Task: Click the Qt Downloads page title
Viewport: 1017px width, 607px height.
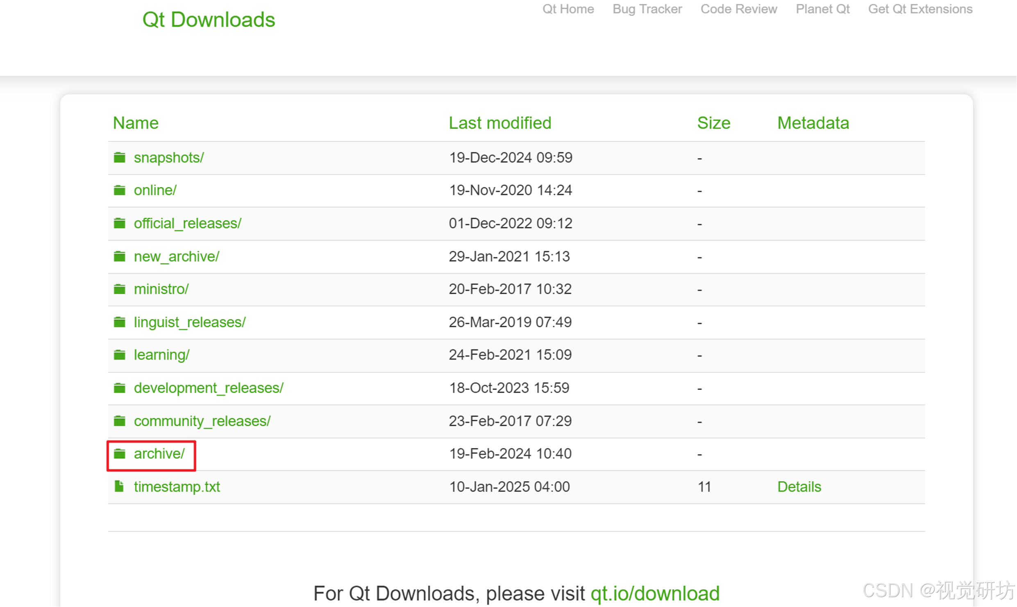Action: (209, 20)
